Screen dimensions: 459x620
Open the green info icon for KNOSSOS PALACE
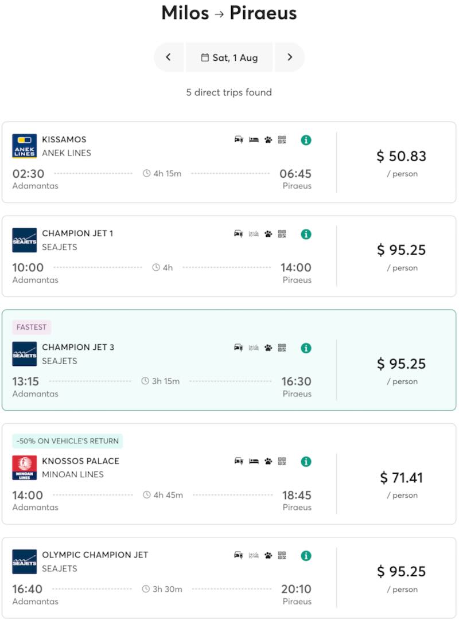coord(305,462)
